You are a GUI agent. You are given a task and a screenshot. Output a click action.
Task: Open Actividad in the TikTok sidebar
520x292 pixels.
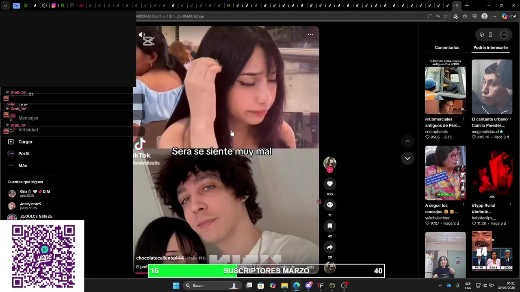tap(28, 130)
